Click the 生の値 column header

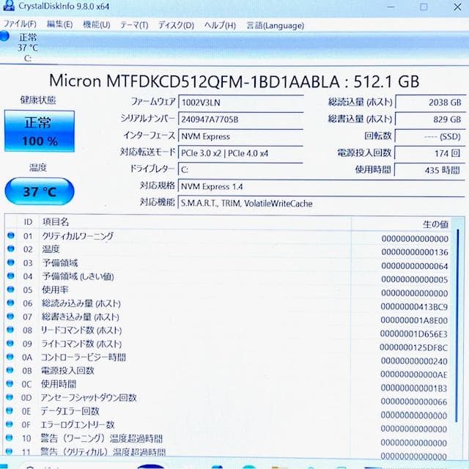(435, 224)
